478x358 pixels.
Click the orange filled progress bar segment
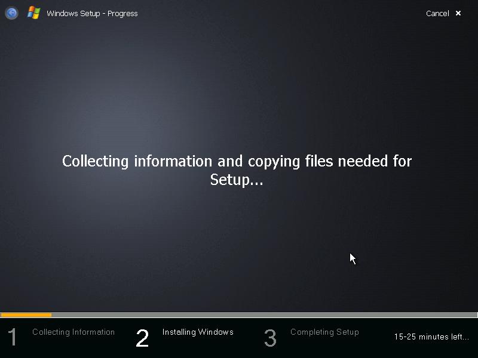click(26, 314)
